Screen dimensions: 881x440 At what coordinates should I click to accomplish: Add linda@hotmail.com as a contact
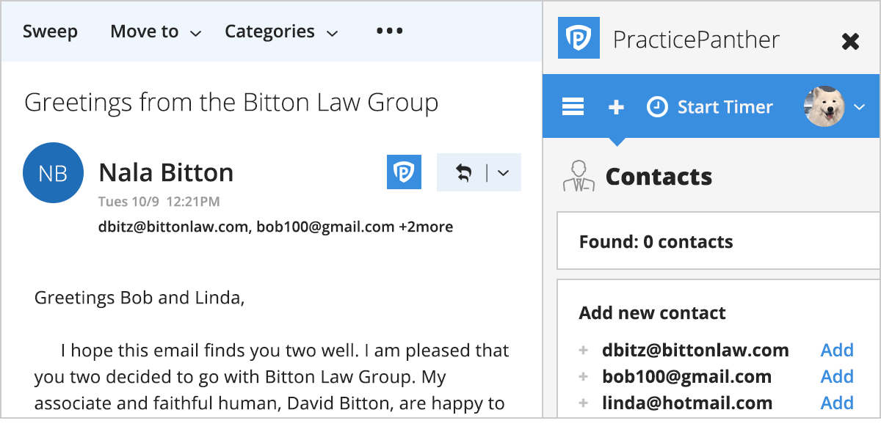click(x=837, y=403)
